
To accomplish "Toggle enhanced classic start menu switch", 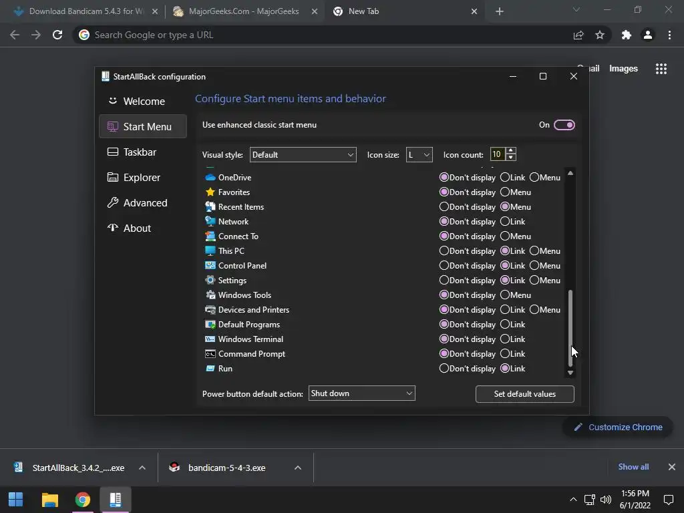I will (564, 125).
